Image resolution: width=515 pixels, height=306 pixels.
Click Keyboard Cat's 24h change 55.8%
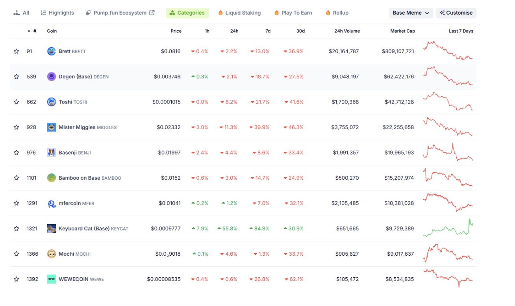tap(228, 229)
